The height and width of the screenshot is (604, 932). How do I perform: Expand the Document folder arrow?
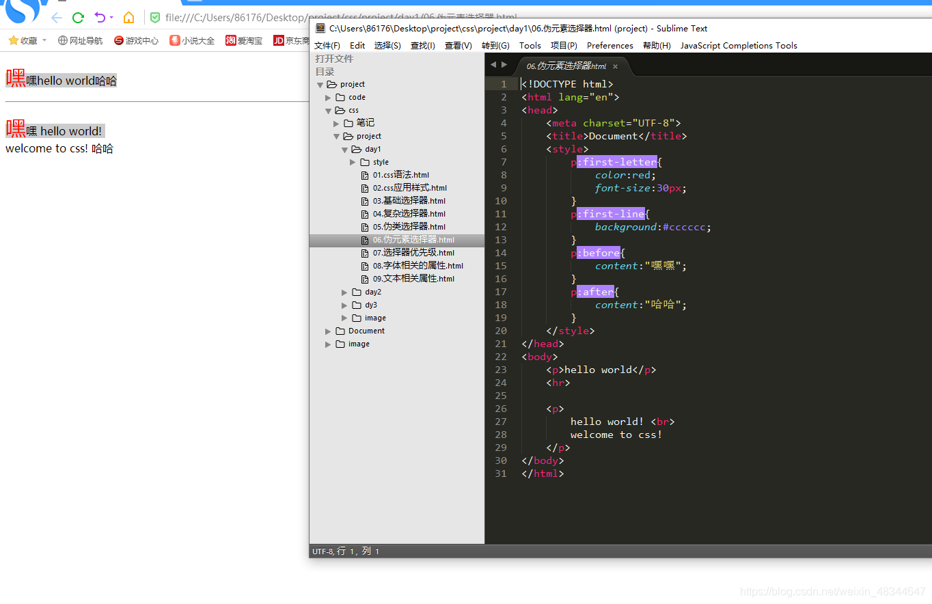(328, 331)
